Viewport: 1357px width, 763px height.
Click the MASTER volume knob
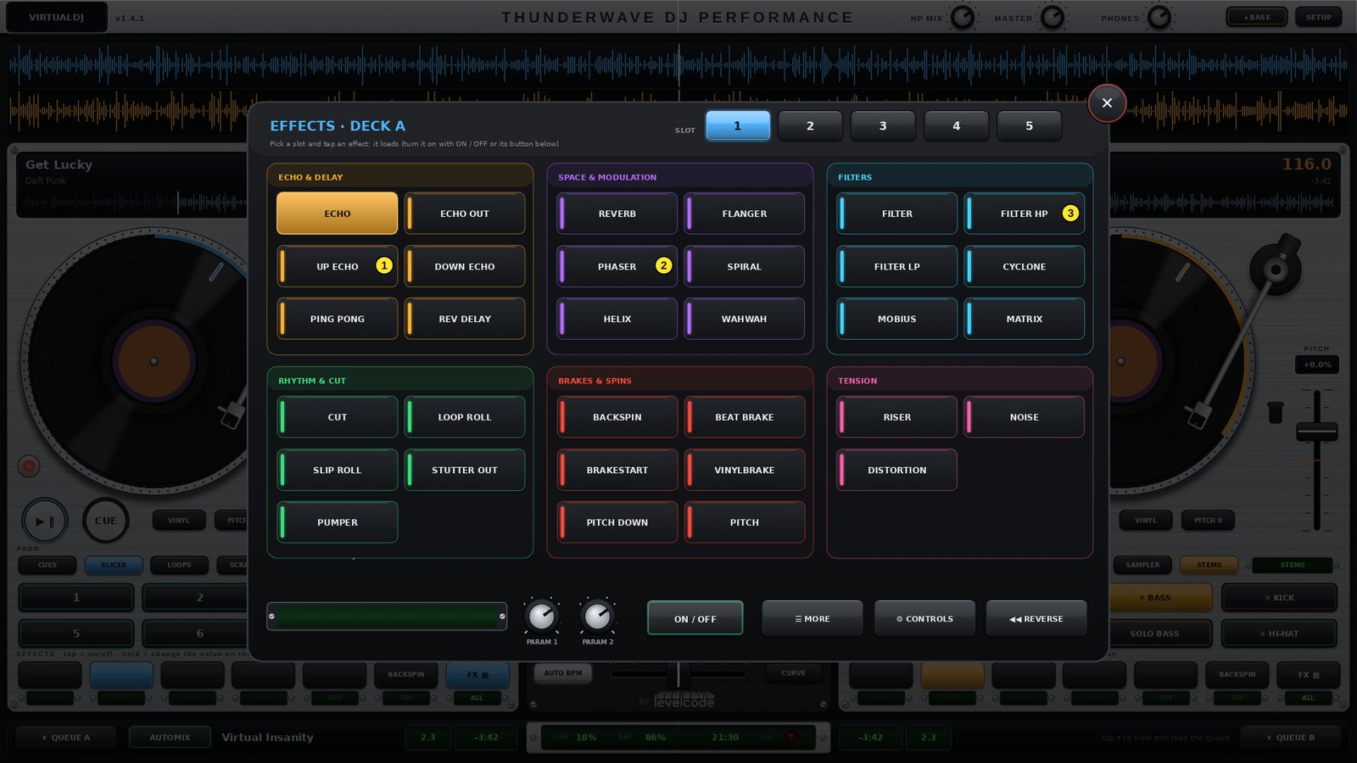[1053, 17]
